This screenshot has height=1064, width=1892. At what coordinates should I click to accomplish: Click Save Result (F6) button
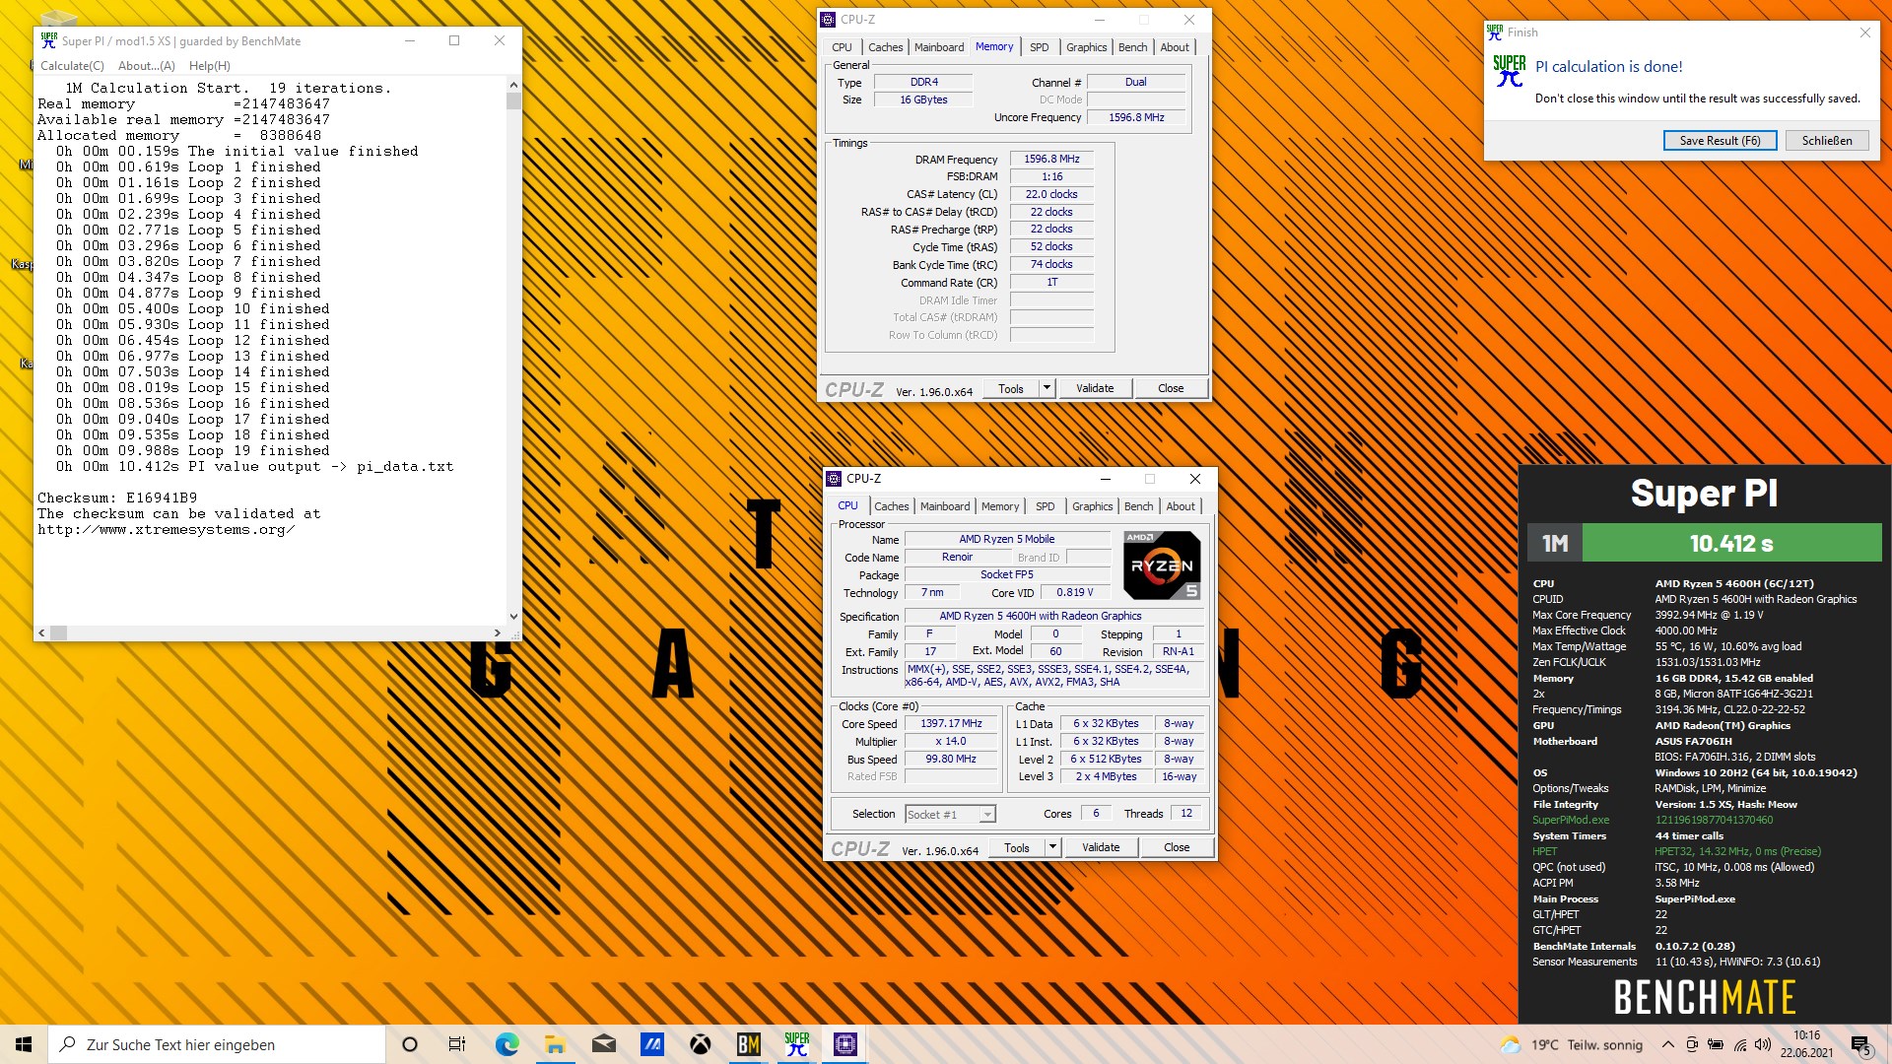(1720, 141)
